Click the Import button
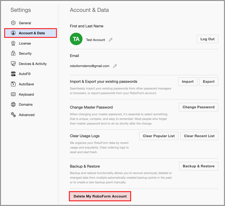Image resolution: width=225 pixels, height=206 pixels. pyautogui.click(x=188, y=81)
